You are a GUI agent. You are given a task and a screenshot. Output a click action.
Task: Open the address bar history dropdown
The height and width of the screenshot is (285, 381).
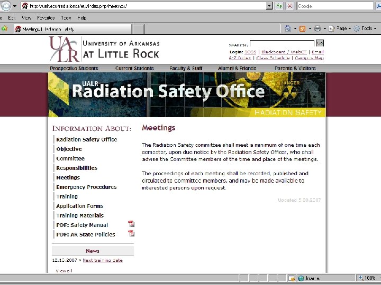coord(269,6)
